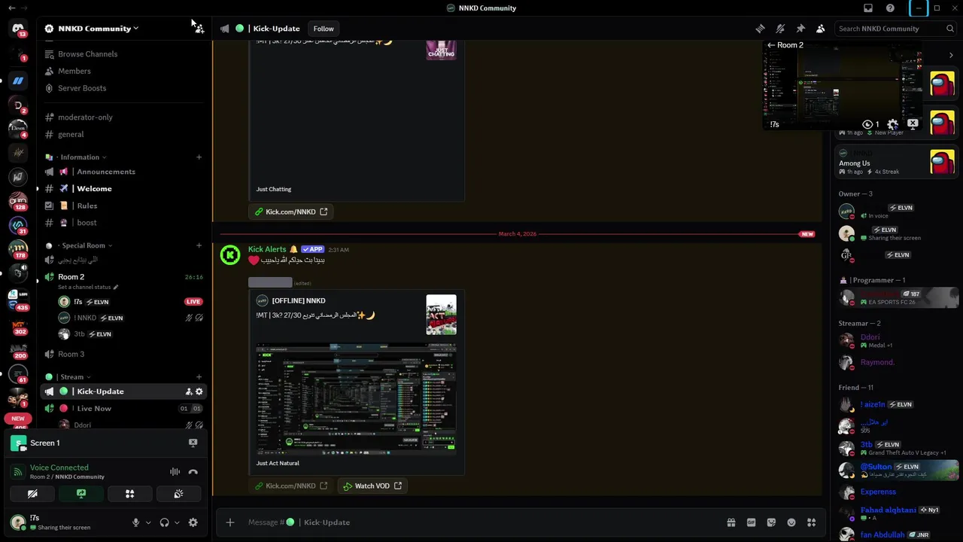Image resolution: width=963 pixels, height=542 pixels.
Task: Join the Room 3 voice channel
Action: click(x=71, y=354)
